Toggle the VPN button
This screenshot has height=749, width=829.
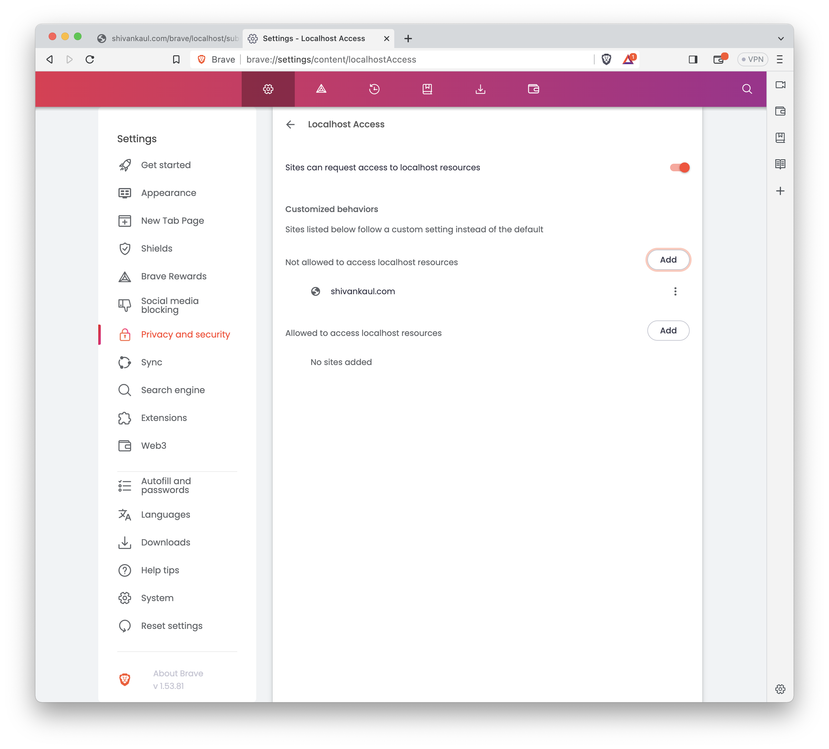[x=753, y=59]
